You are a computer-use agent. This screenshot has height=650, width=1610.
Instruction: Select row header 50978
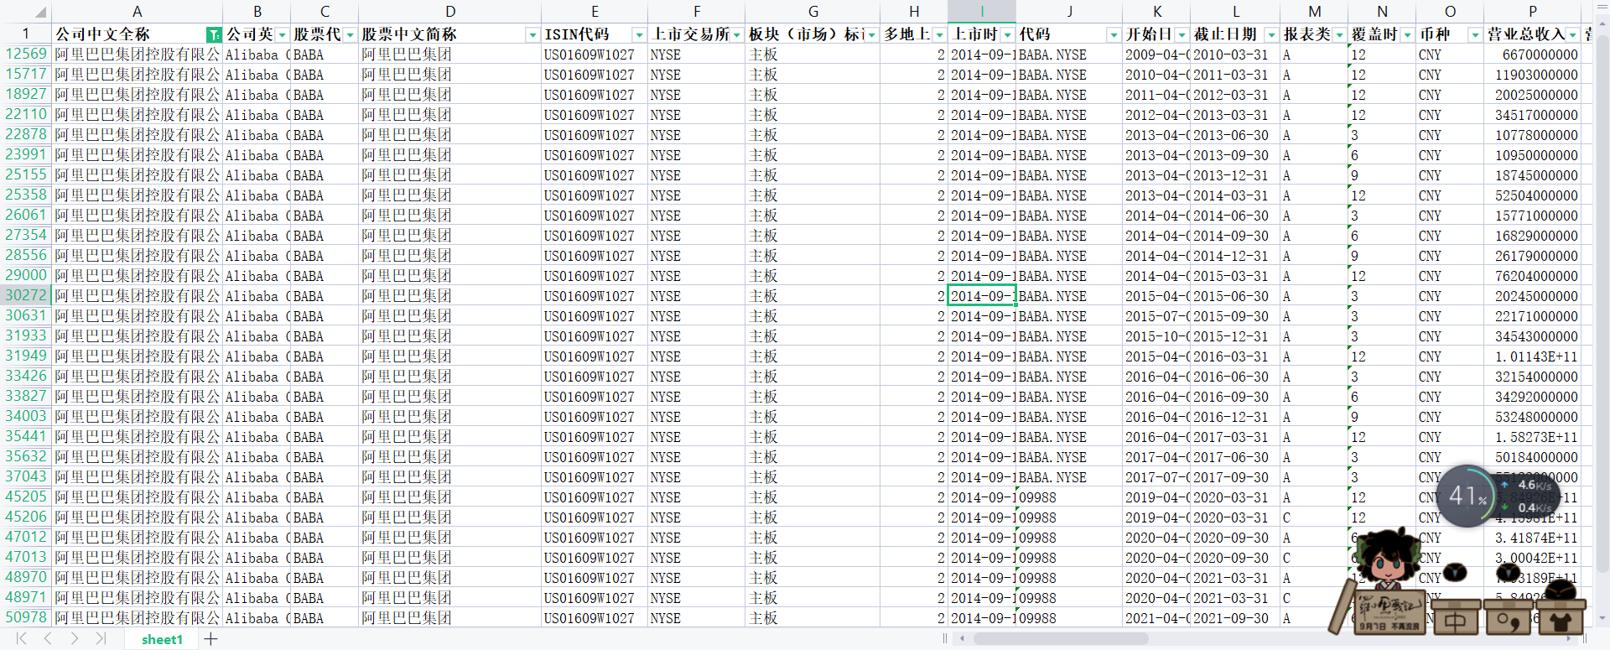pos(26,618)
